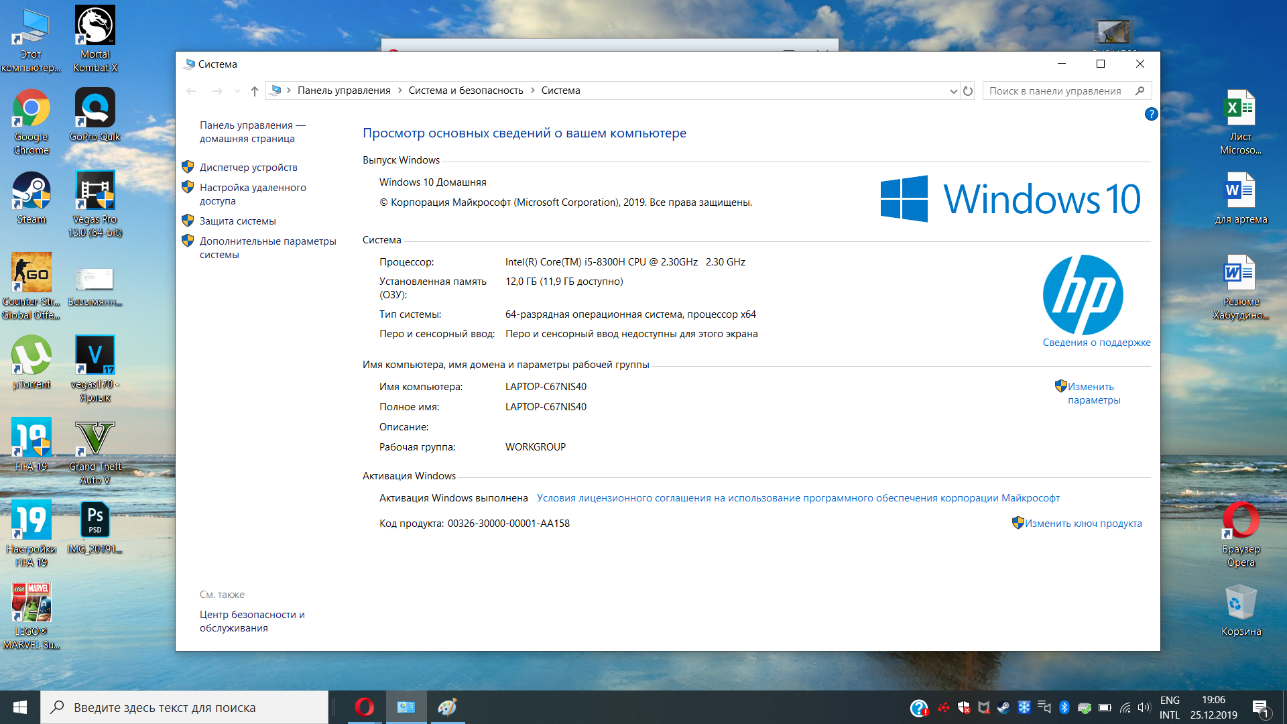Open advanced system settings (Дополнительные параметры системы)
Screen dimensions: 1287x724
(x=267, y=248)
